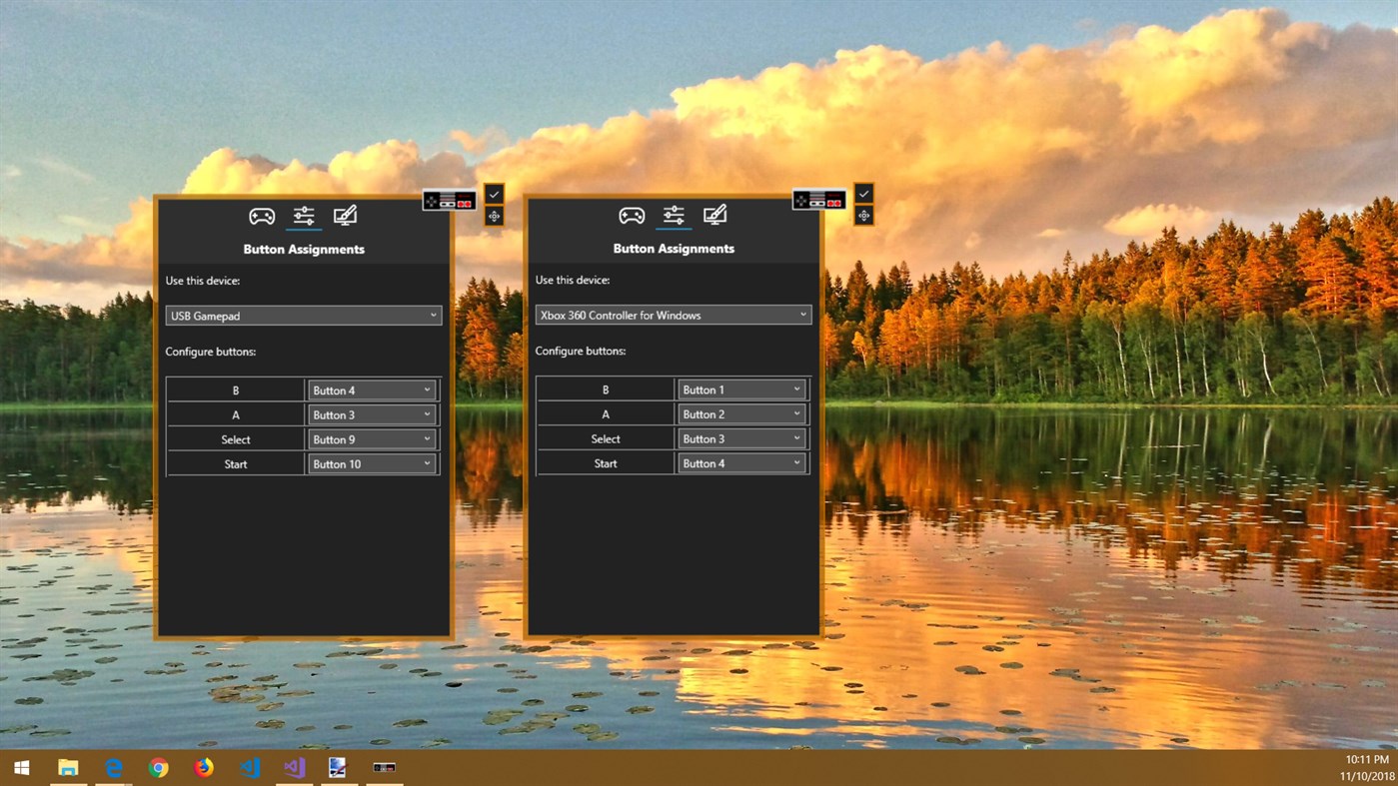Open the Button 10 dropdown for Start
This screenshot has height=786, width=1398.
coord(372,464)
